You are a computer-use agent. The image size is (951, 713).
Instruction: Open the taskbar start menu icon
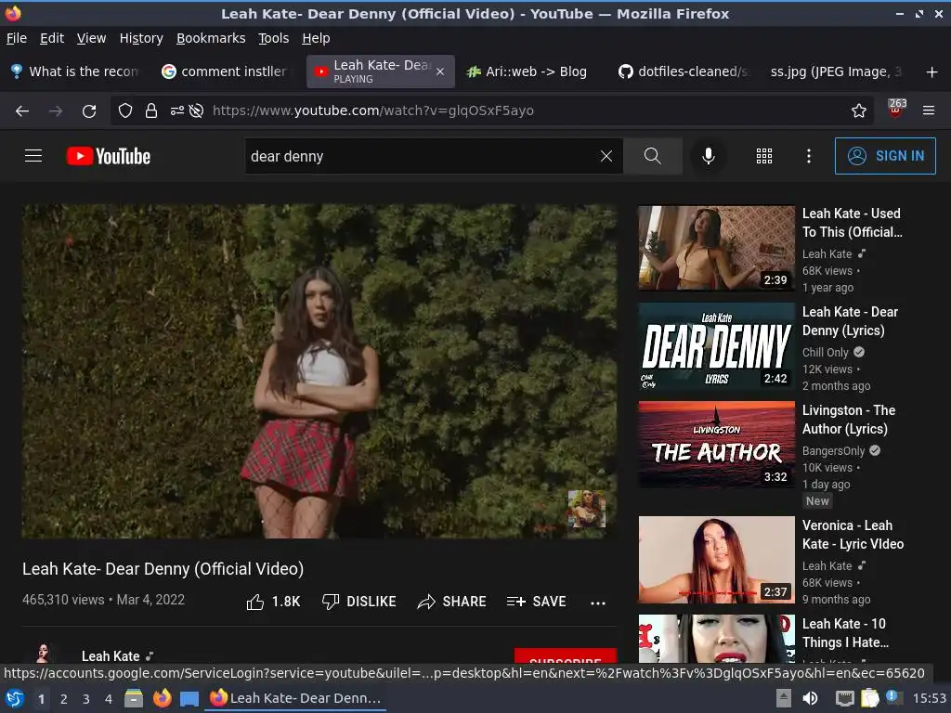15,698
